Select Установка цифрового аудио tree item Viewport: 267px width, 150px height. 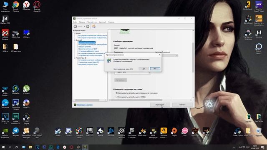[x=88, y=51]
